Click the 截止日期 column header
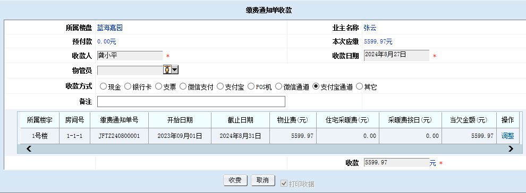Screen dimensions: 526x193 click(x=240, y=120)
